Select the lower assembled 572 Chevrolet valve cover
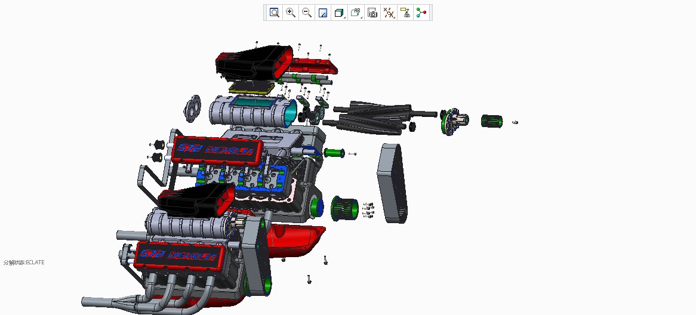 [x=179, y=257]
